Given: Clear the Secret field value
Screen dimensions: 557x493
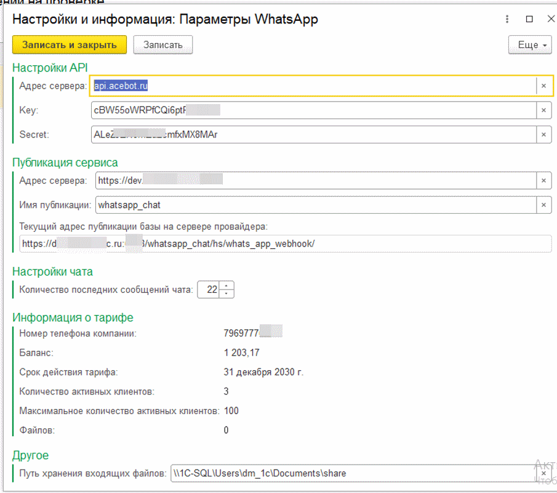Looking at the screenshot, I should (543, 134).
